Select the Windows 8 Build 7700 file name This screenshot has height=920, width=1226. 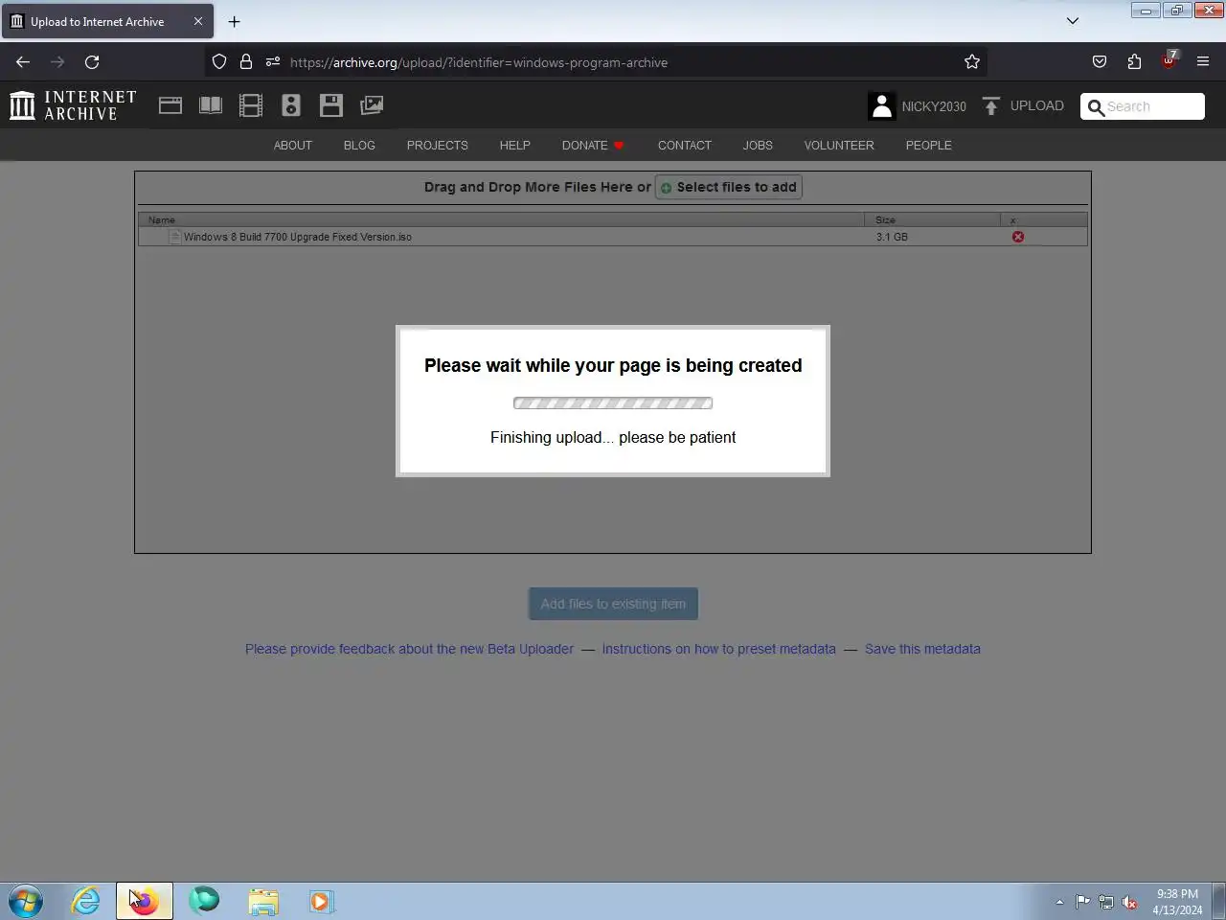pos(298,237)
